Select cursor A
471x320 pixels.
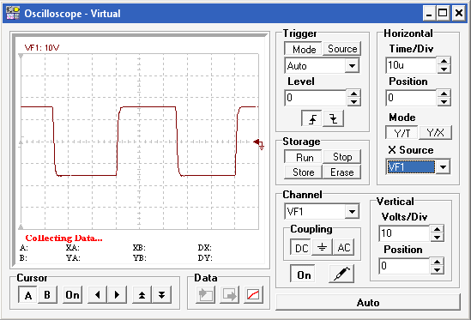pos(28,295)
